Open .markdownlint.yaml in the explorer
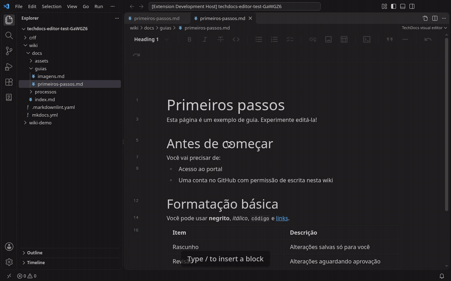The width and height of the screenshot is (451, 281). pyautogui.click(x=70, y=107)
